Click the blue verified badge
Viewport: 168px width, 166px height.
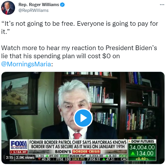[62, 5]
